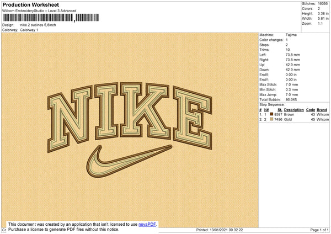The height and width of the screenshot is (234, 331).
Task: Click the 'Description' column header
Action: (294, 110)
